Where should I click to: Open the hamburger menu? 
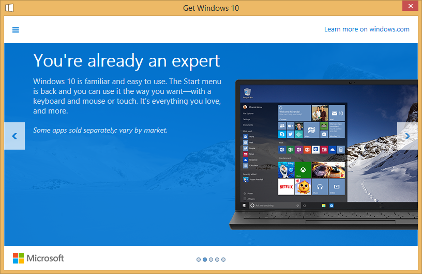16,29
